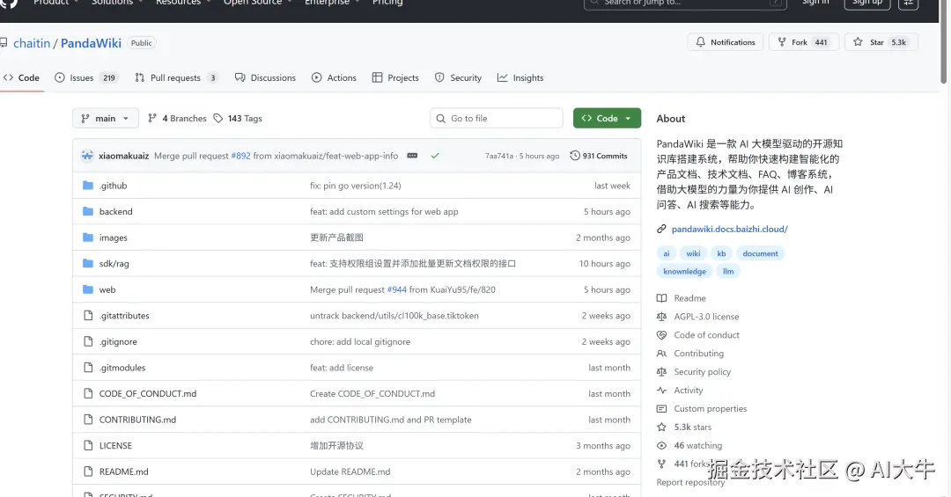951x497 pixels.
Task: Expand commit message ellipsis button
Action: pos(412,156)
